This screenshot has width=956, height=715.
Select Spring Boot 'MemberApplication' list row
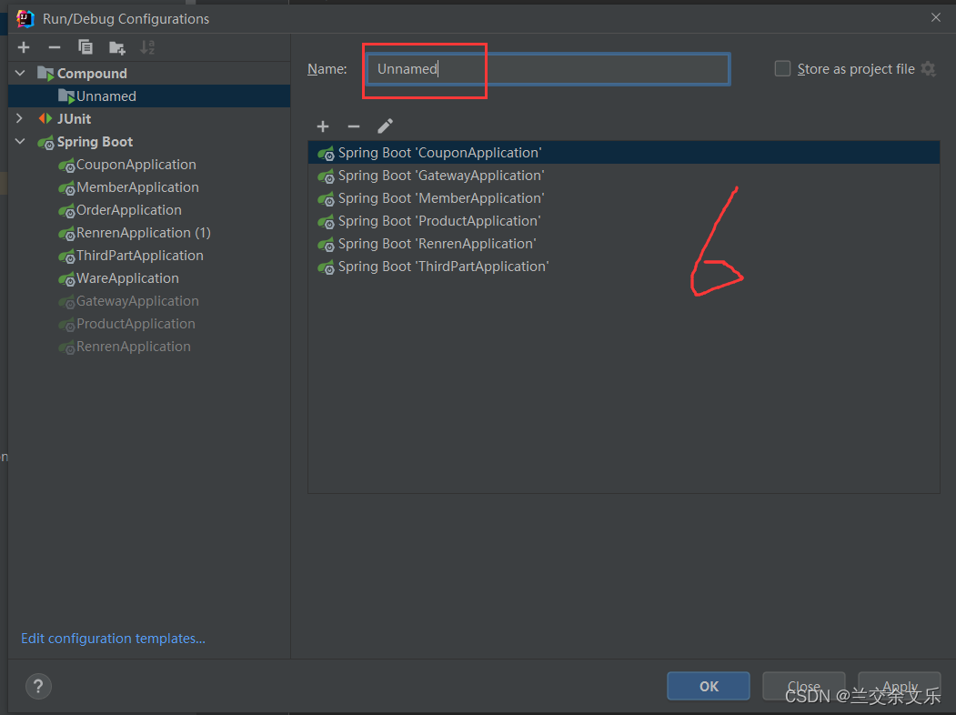(x=624, y=198)
